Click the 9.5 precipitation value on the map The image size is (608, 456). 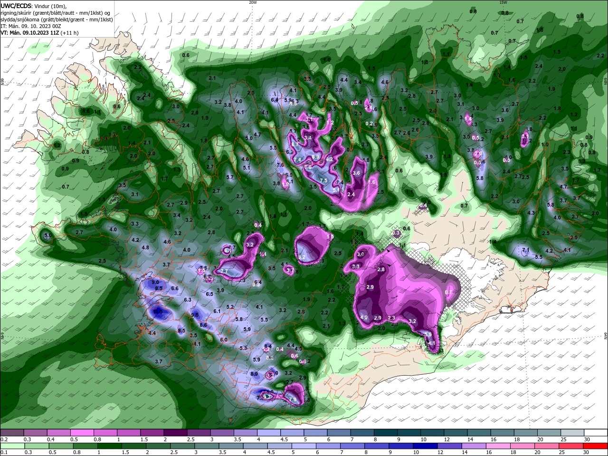click(195, 315)
